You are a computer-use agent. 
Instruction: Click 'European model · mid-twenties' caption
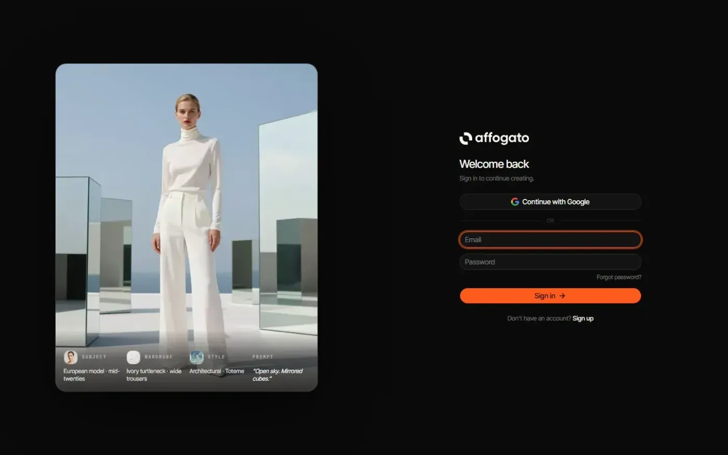(92, 375)
